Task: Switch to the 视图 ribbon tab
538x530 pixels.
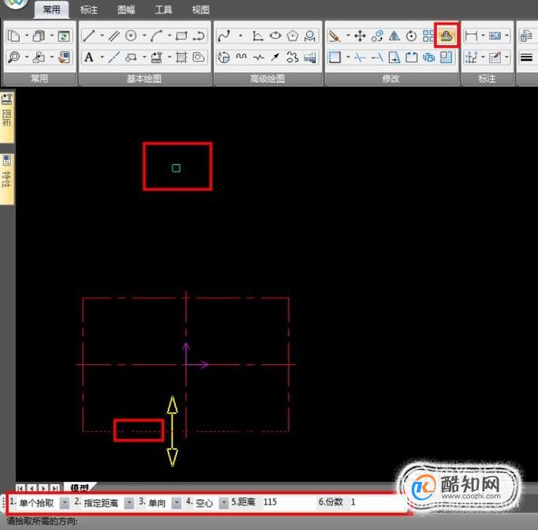Action: click(x=200, y=9)
